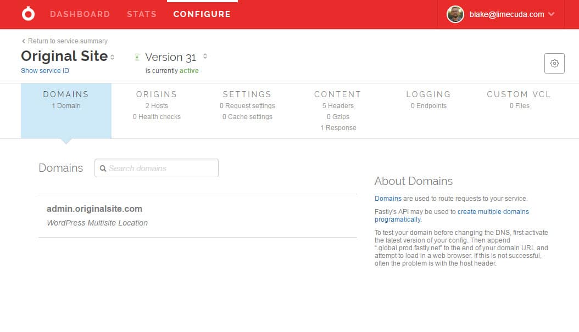Viewport: 579px width, 332px height.
Task: Go to the Dashboard menu
Action: click(80, 14)
